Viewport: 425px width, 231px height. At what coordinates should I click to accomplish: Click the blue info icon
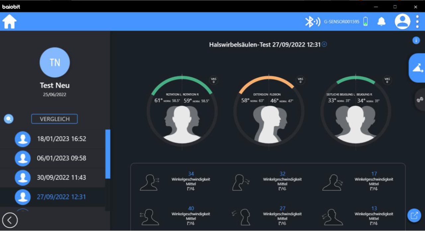click(416, 40)
